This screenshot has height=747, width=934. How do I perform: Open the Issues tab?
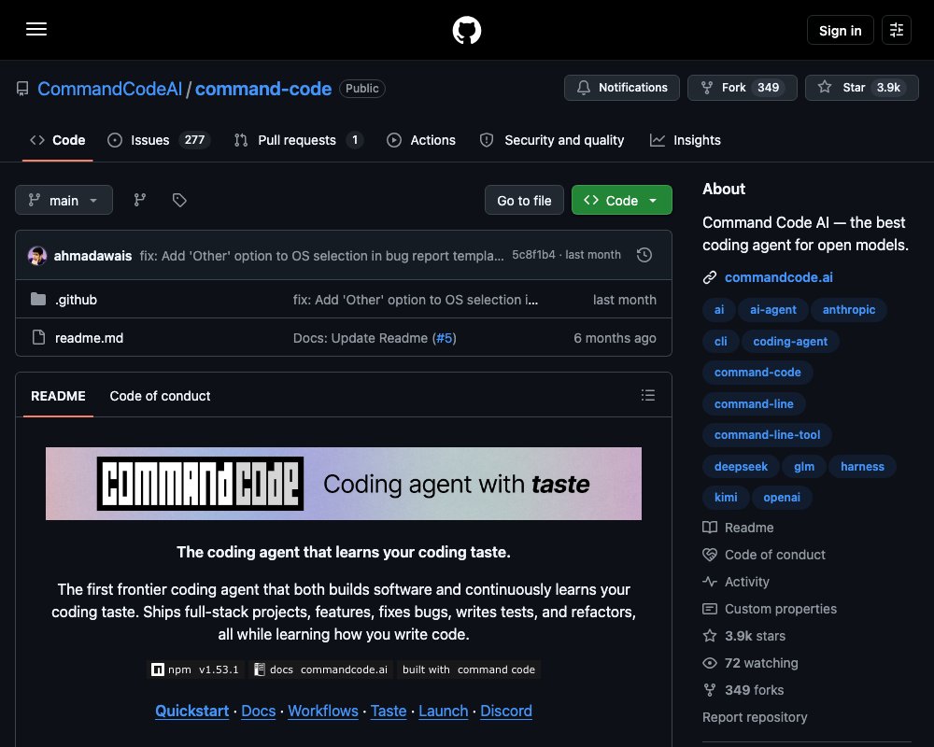tap(158, 140)
